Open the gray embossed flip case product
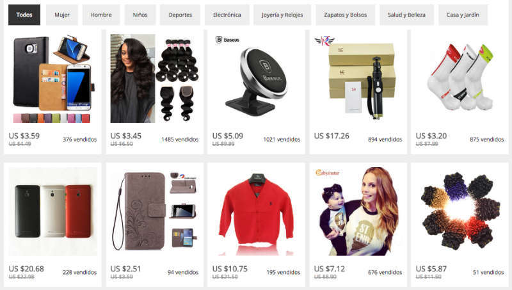The image size is (512, 290). (x=154, y=212)
